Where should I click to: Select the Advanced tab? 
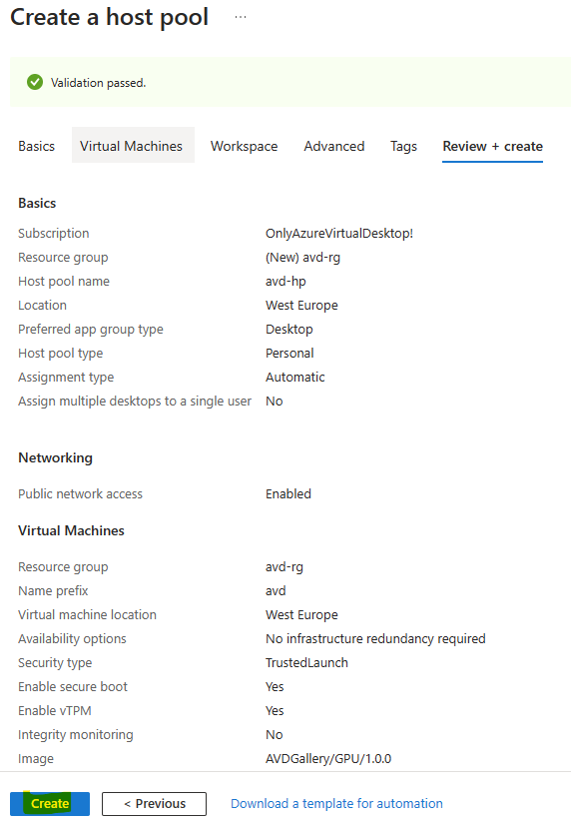(334, 146)
